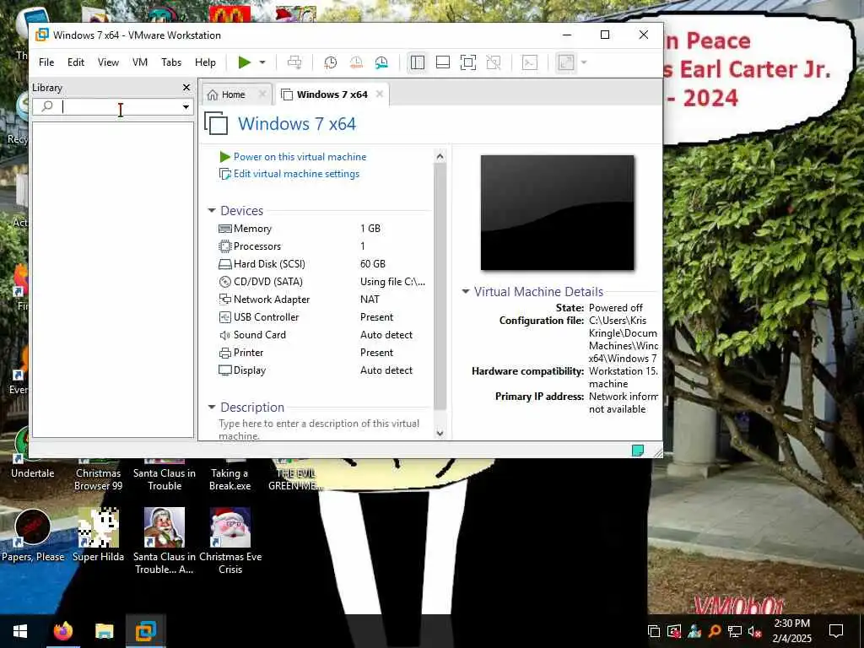Click the scroll down arrow in device pane

[440, 433]
